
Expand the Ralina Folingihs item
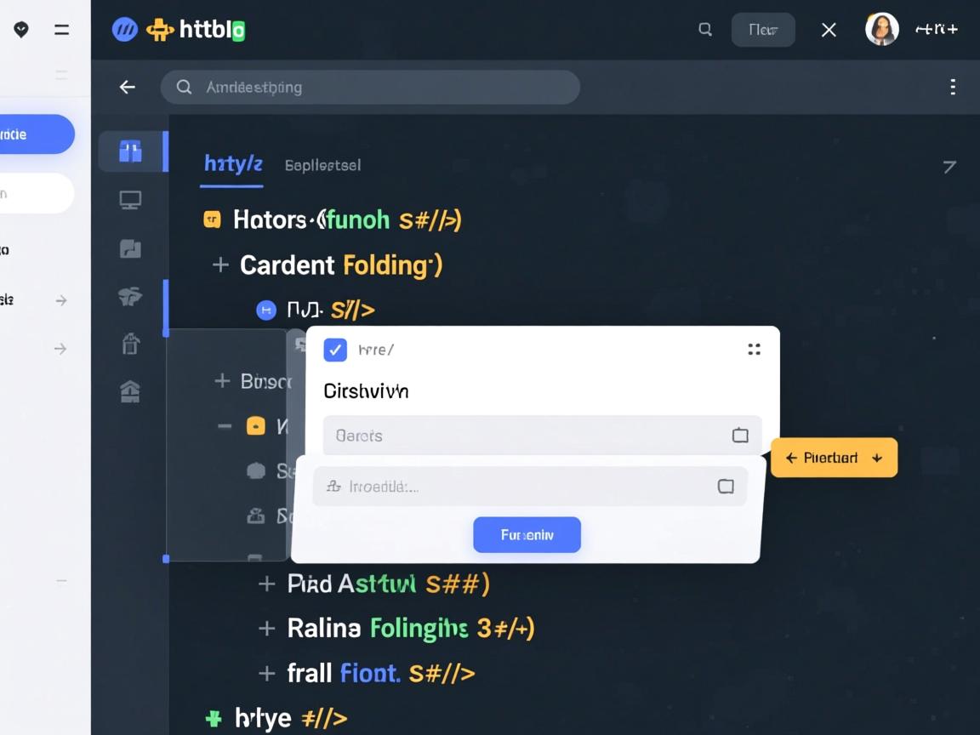coord(267,629)
